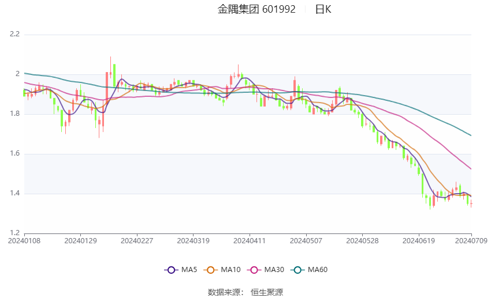Click the 日K label in title
The width and height of the screenshot is (491, 298).
click(x=323, y=9)
